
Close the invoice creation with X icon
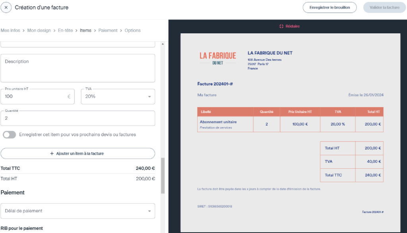coord(6,8)
